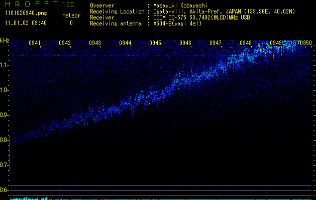The image size is (316, 200).
Task: Click the Ovserver field label
Action: click(x=102, y=5)
